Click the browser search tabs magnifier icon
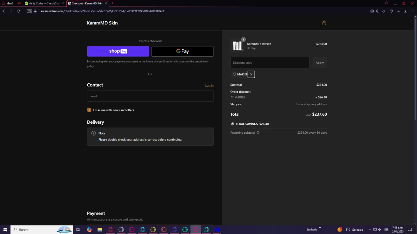 386,3
